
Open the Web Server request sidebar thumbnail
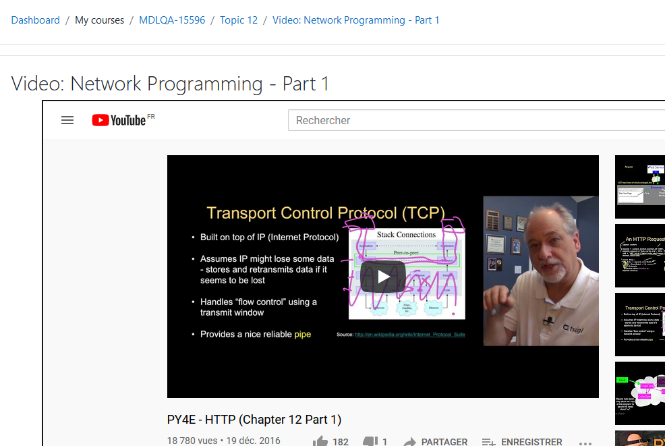tap(640, 187)
